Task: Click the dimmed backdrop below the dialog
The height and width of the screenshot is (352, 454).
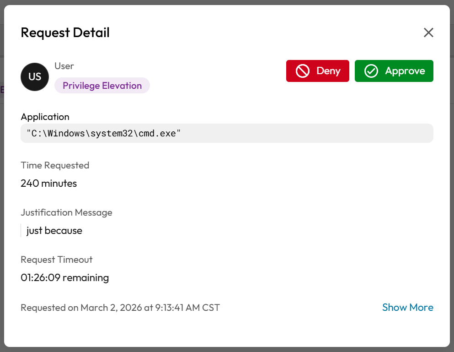Action: click(x=227, y=349)
